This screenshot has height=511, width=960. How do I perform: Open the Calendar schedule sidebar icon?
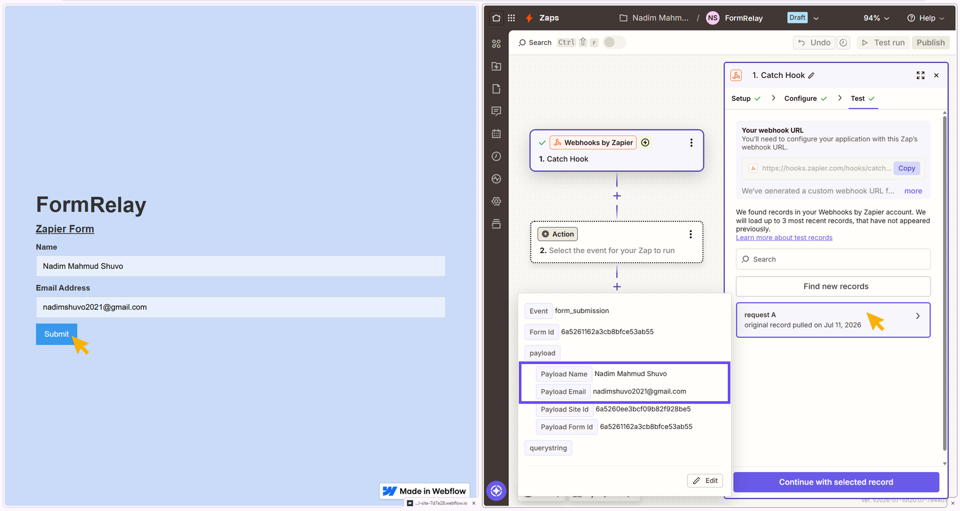pyautogui.click(x=496, y=134)
